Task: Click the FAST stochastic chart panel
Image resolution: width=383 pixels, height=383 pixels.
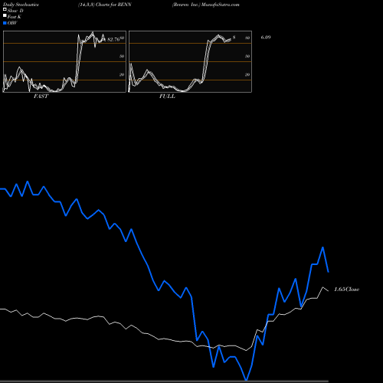Action: [64, 61]
